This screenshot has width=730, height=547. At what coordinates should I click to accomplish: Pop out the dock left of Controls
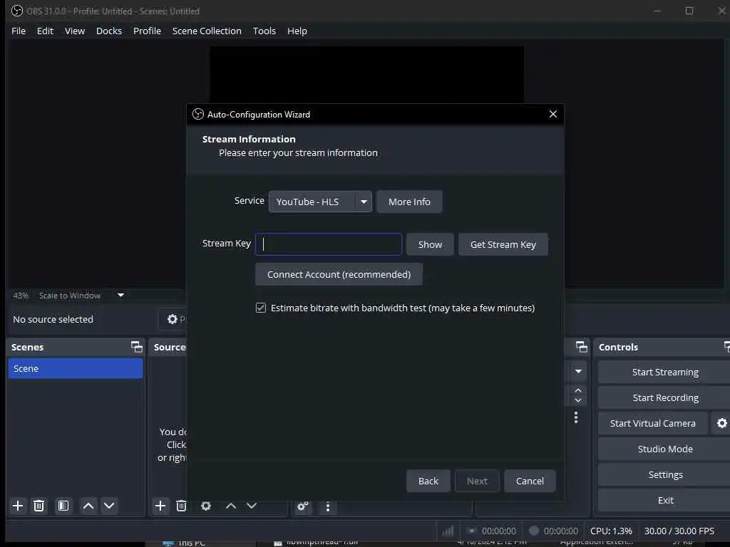click(x=582, y=347)
